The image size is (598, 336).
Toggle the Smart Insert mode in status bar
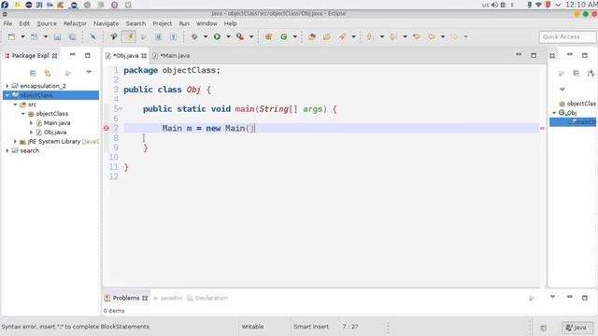coord(311,327)
